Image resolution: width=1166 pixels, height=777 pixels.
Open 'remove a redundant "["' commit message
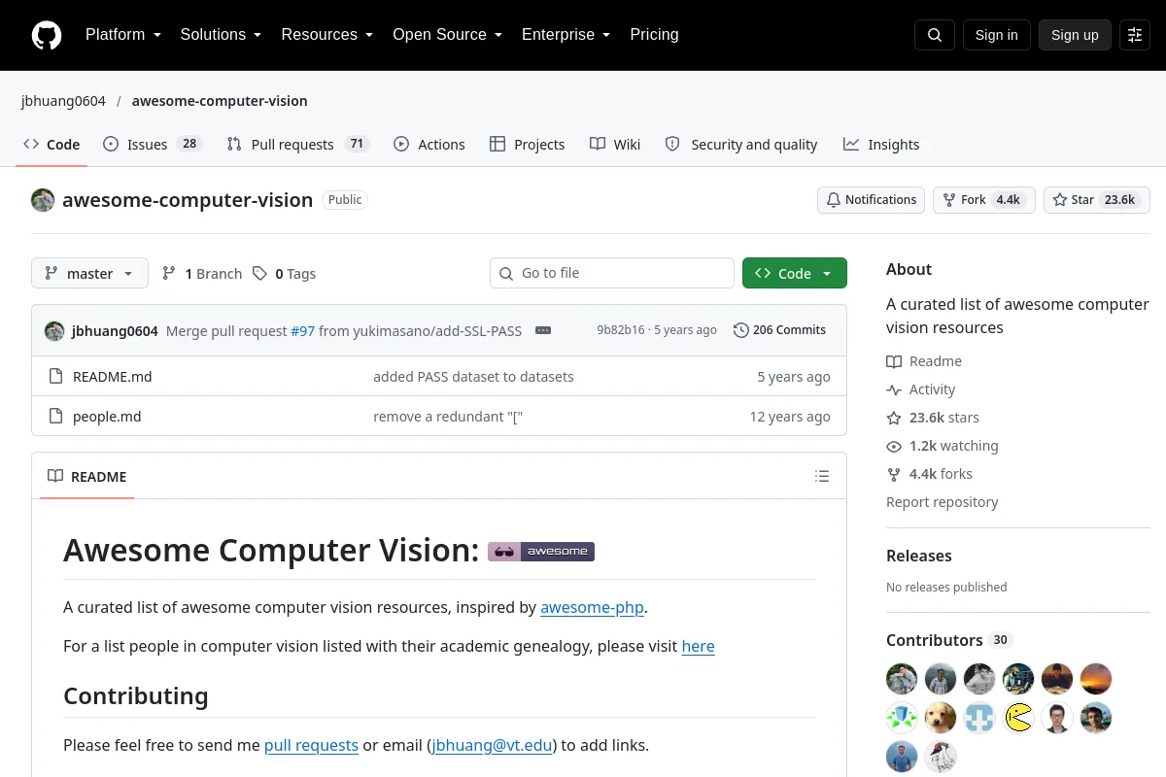[448, 417]
